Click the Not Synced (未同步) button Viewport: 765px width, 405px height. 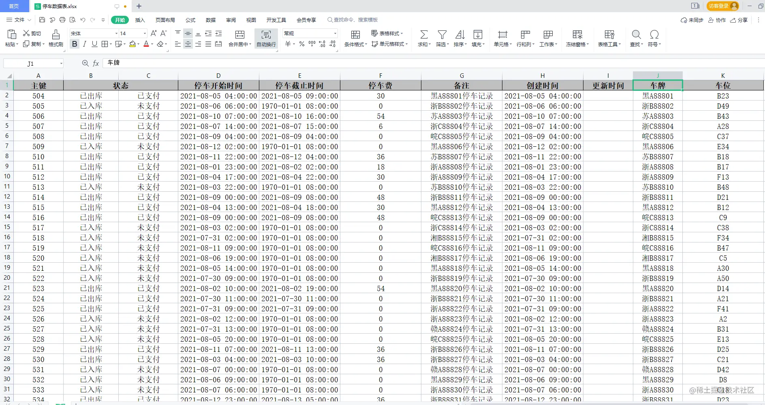692,20
